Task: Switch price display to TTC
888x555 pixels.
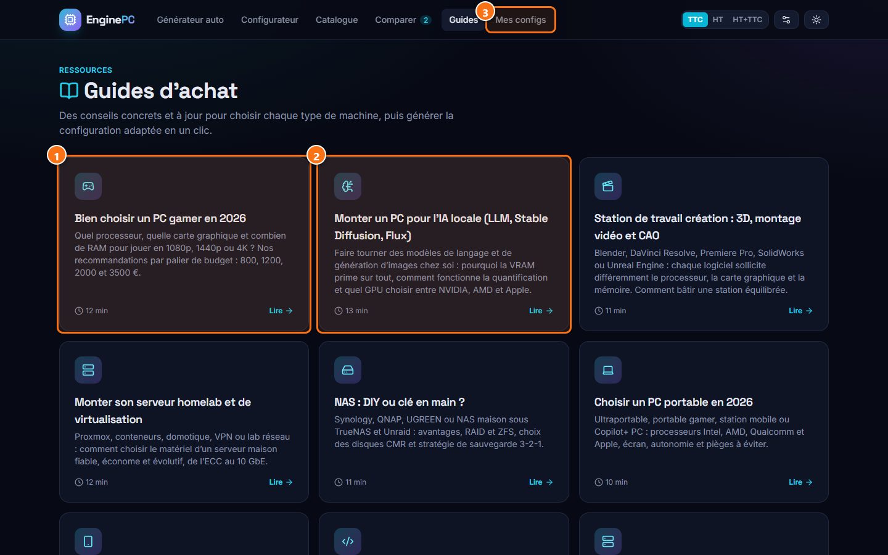Action: [x=695, y=20]
